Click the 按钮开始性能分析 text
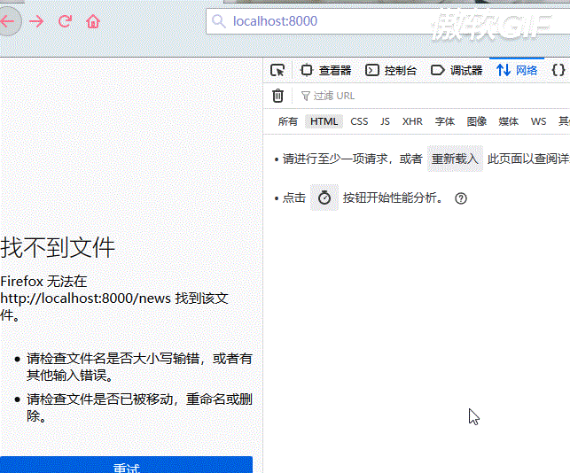The image size is (570, 473). tap(392, 198)
